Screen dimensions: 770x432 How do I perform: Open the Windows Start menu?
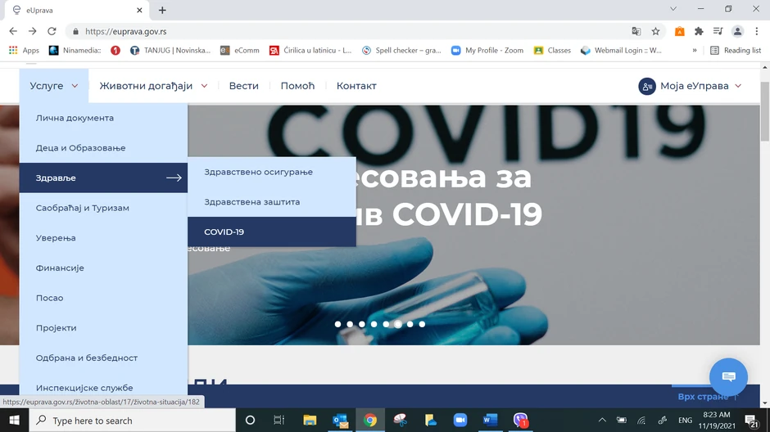[14, 421]
